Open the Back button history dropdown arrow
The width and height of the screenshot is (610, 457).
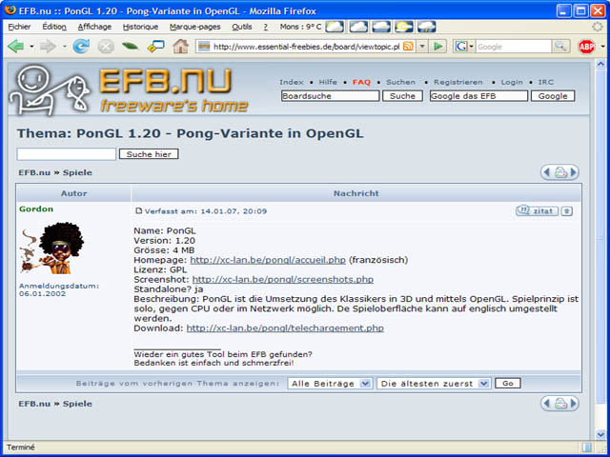31,47
